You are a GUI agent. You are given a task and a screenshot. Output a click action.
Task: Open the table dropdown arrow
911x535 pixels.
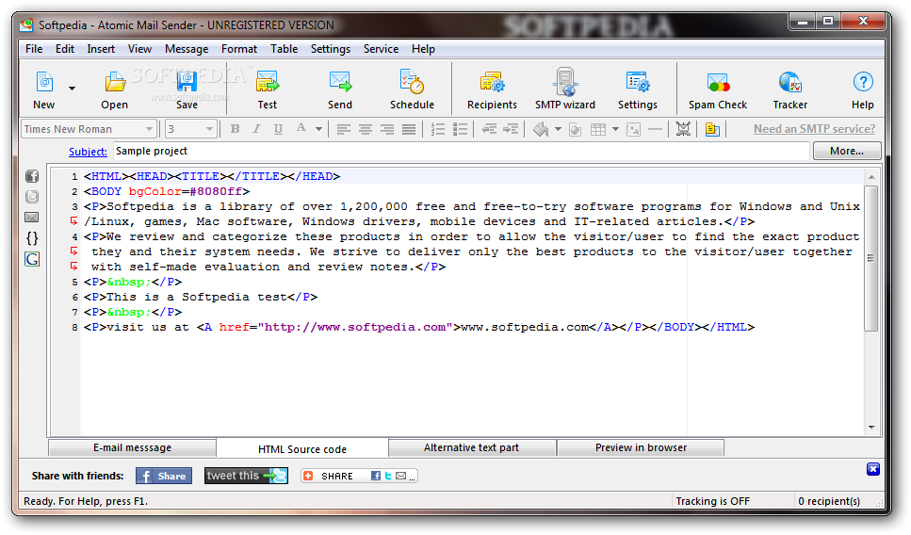pyautogui.click(x=615, y=129)
